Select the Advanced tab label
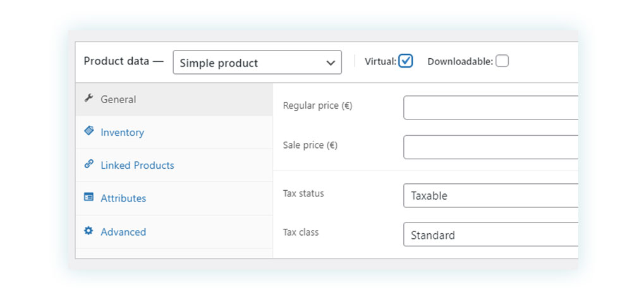 click(123, 232)
